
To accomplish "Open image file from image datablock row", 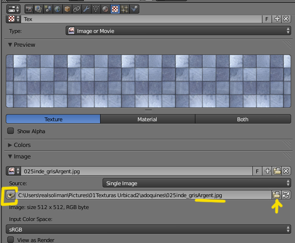I will tap(277, 171).
